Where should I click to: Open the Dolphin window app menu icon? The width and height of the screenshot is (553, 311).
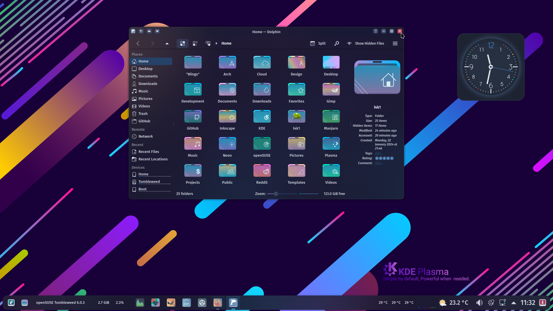coord(133,31)
